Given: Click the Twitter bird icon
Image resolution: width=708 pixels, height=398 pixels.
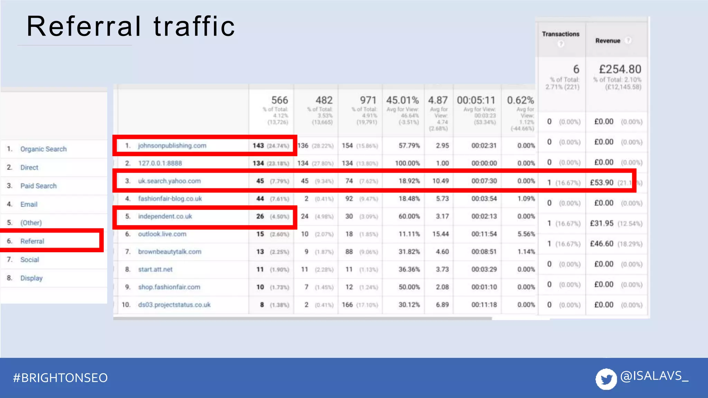Looking at the screenshot, I should (606, 379).
